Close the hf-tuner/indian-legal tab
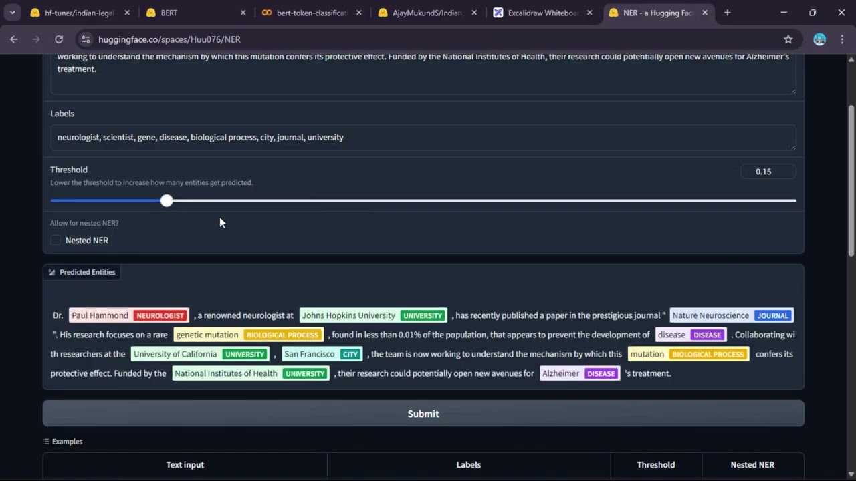The height and width of the screenshot is (481, 856). pyautogui.click(x=127, y=13)
